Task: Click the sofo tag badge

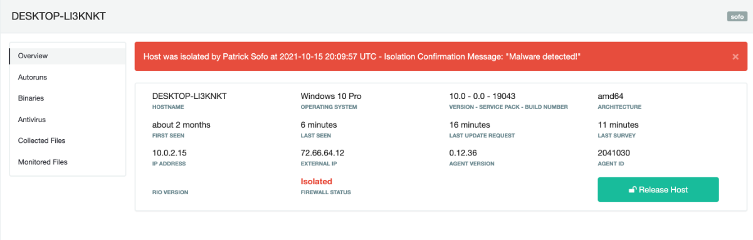Action: click(737, 17)
